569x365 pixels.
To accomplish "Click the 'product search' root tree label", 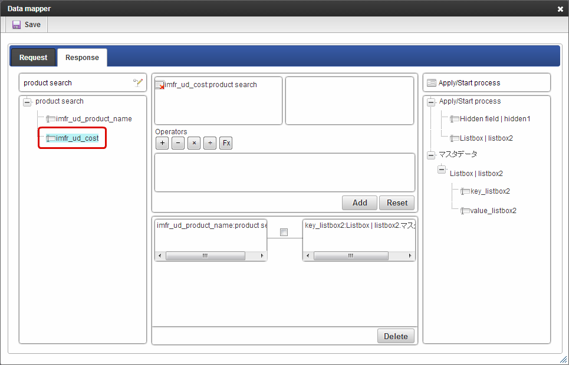I will point(60,101).
